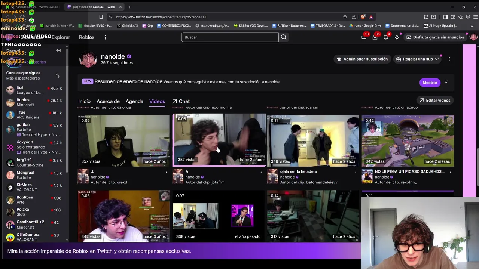
Task: Open new browser tab plus button
Action: click(129, 7)
